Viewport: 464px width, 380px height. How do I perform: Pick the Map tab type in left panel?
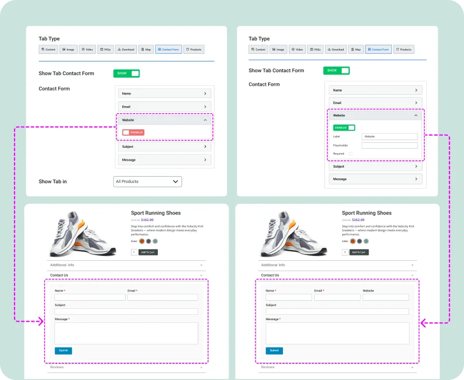pyautogui.click(x=145, y=50)
